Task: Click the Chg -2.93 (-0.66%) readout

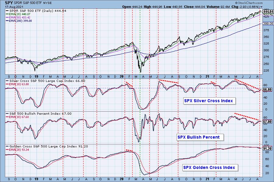Action: coord(245,7)
